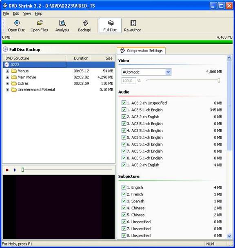Uncheck subpicture 1. English
235x248 pixels.
point(124,187)
